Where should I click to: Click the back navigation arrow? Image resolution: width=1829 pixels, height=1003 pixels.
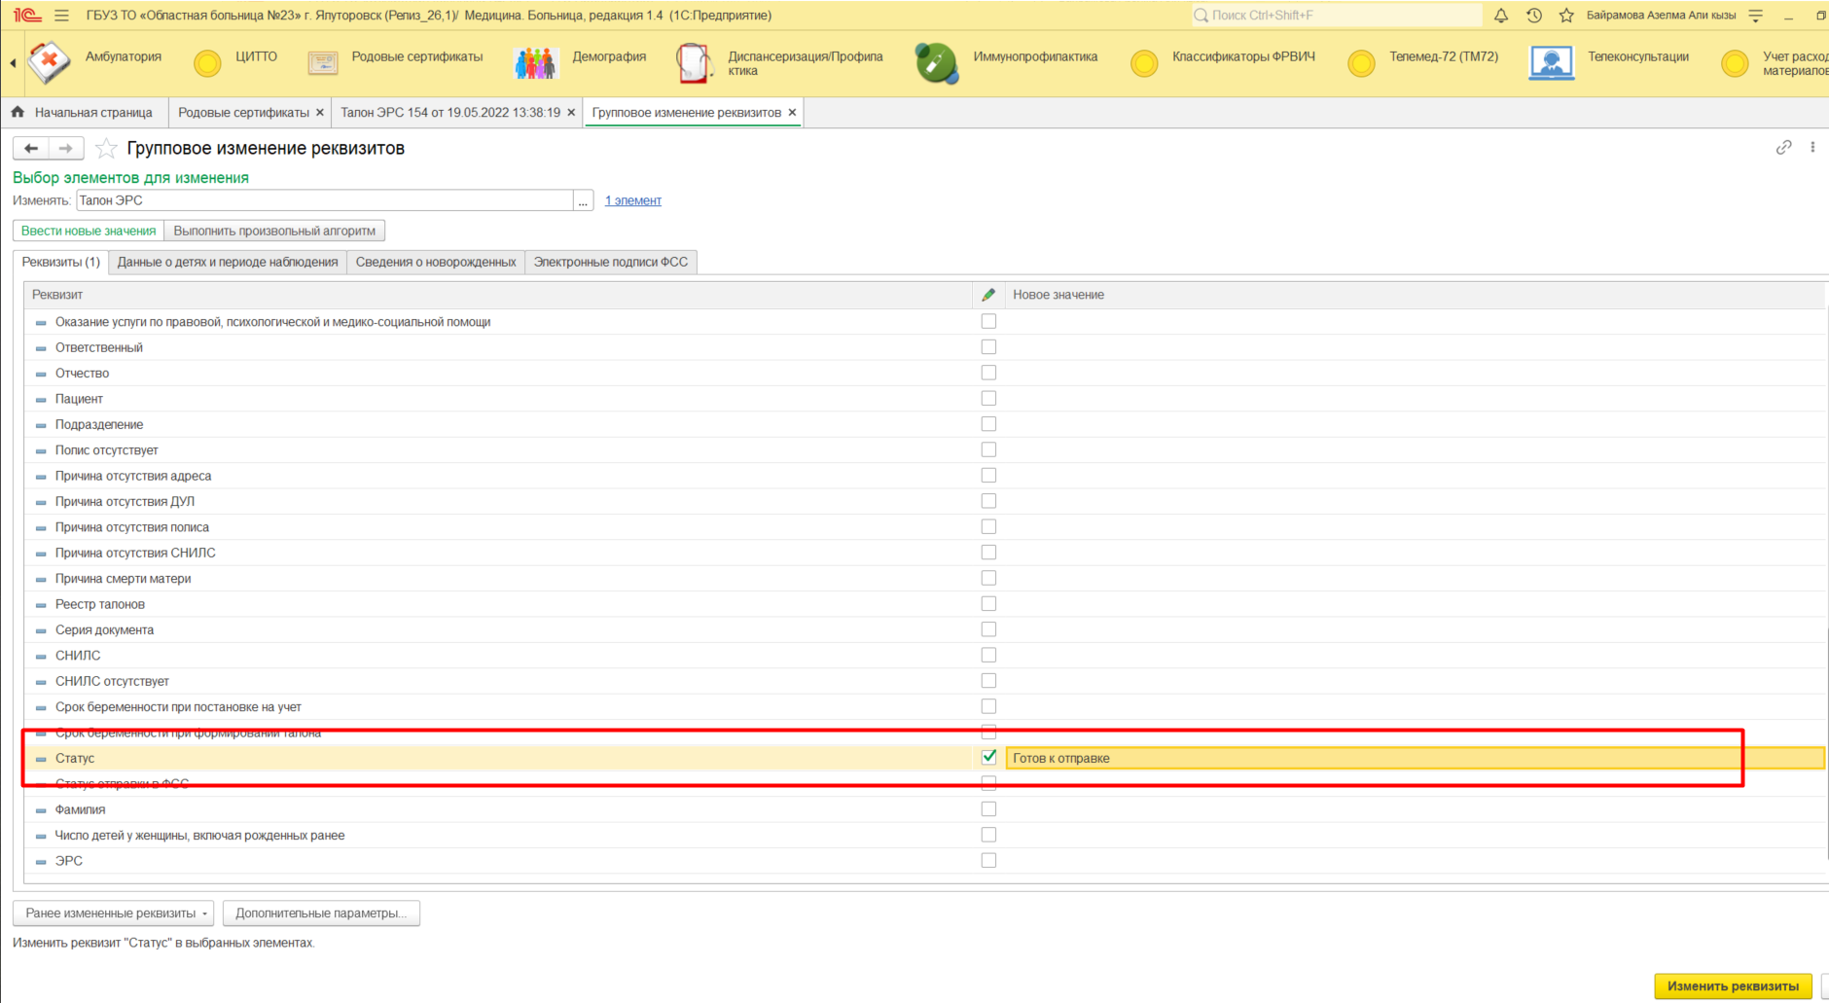click(31, 148)
